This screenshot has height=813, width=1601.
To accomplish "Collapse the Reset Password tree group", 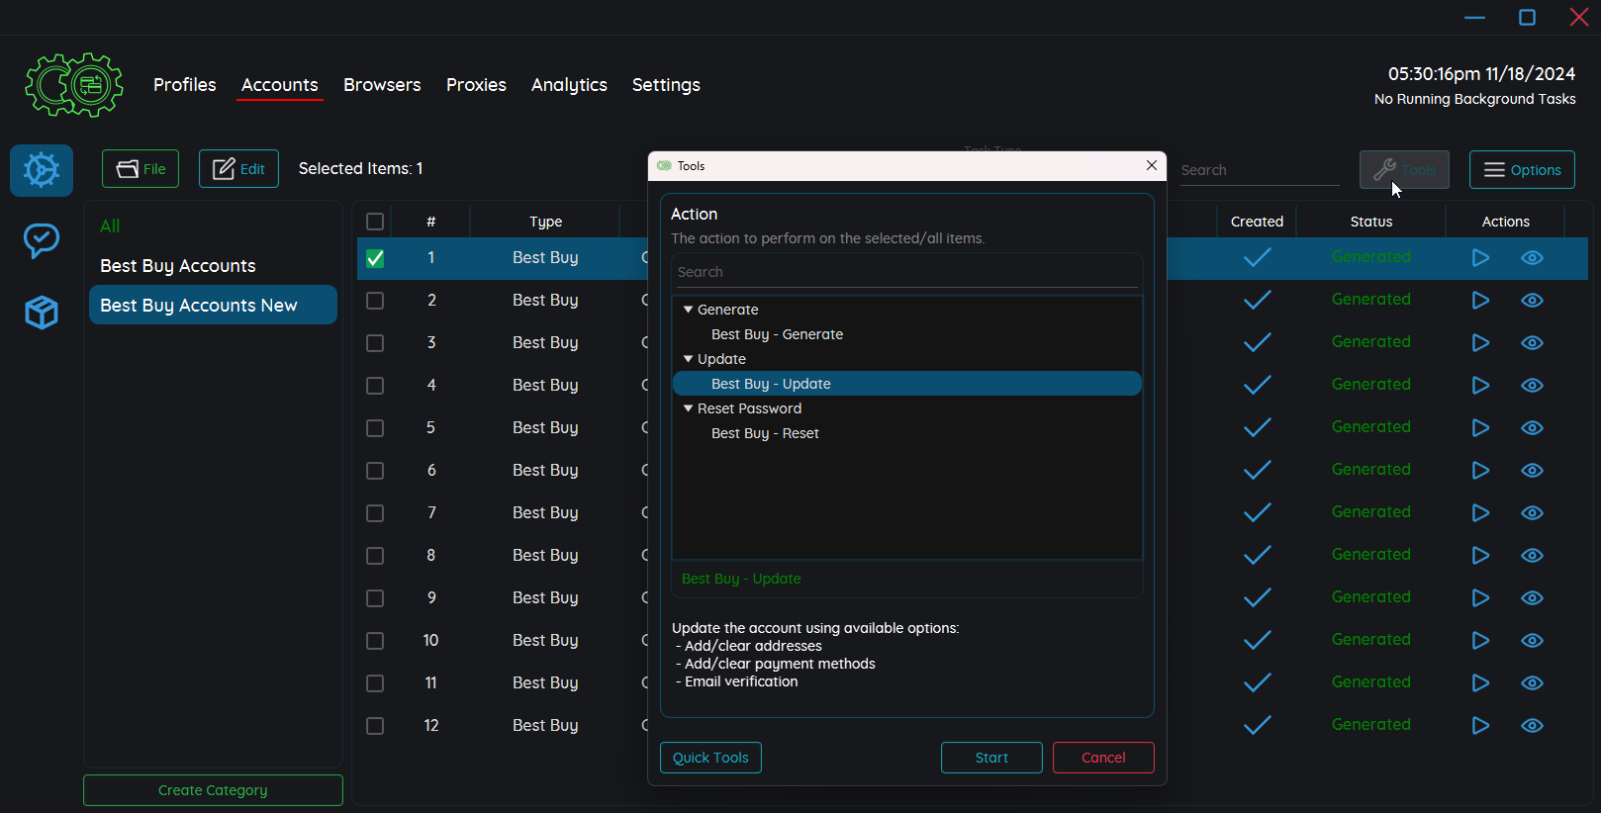I will click(689, 408).
